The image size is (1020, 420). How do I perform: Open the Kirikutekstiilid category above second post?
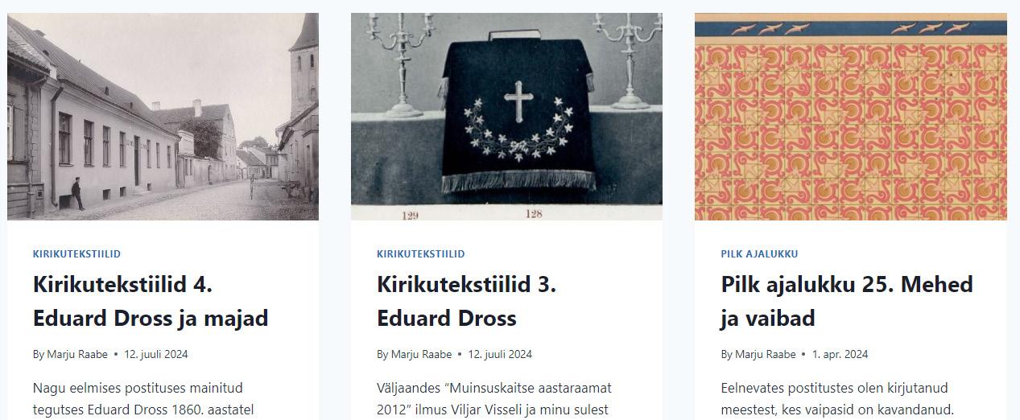420,253
